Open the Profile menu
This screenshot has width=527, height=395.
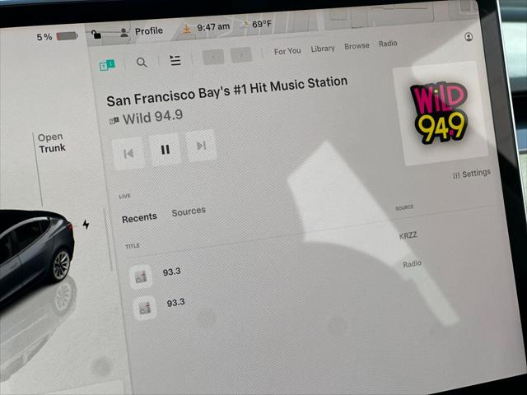point(149,31)
